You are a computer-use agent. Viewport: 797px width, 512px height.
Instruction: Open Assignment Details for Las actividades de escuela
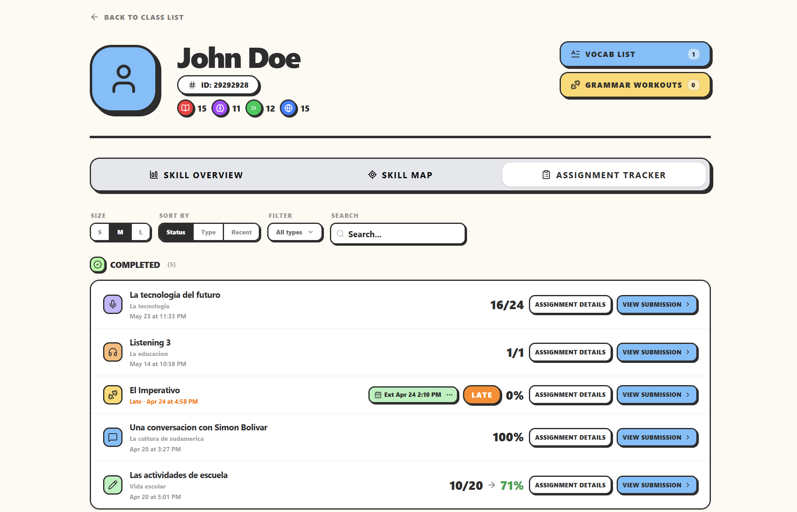570,485
